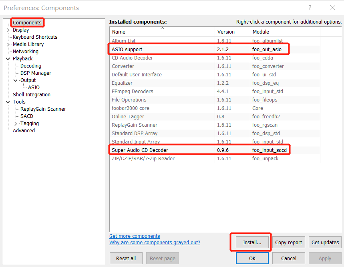Sort components by Version column header

[226, 32]
